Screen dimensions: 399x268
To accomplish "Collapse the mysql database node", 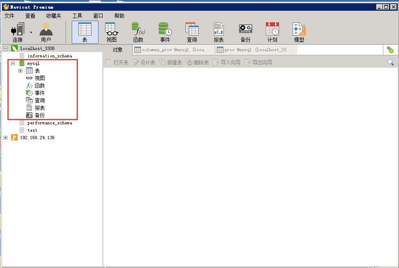I will pyautogui.click(x=13, y=63).
